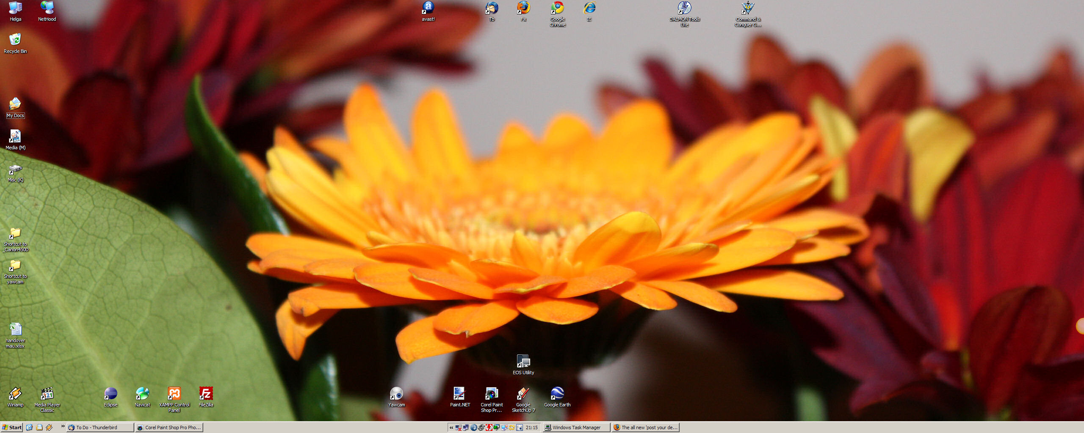Switch to the Firefox 'post your de...' taskbar window
1084x433 pixels.
[646, 428]
